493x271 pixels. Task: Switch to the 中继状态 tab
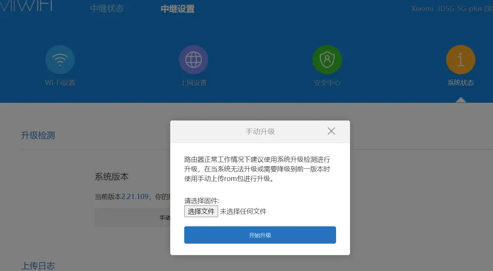coord(107,8)
